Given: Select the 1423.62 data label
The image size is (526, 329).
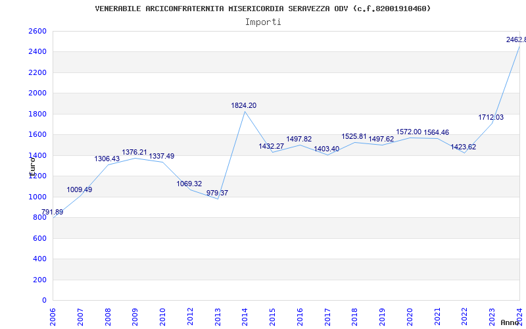Looking at the screenshot, I should click(464, 147).
